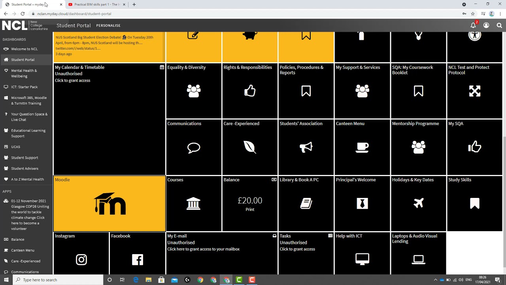Open Laptops & Audio Visual Lending tile
Screen dimensions: 506x285
coord(418,253)
